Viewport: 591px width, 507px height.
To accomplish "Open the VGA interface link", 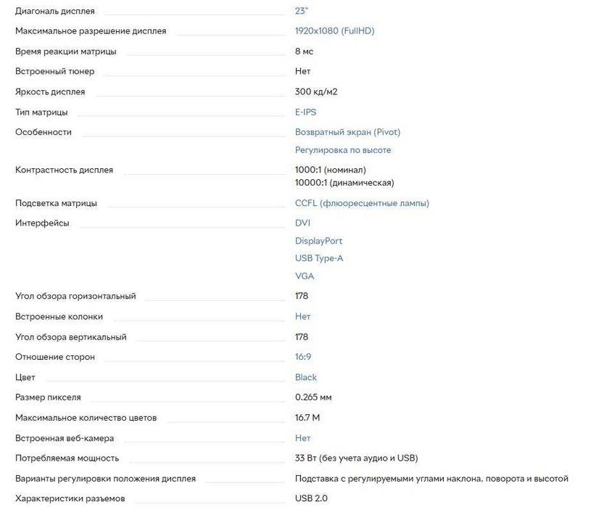I will click(x=305, y=276).
